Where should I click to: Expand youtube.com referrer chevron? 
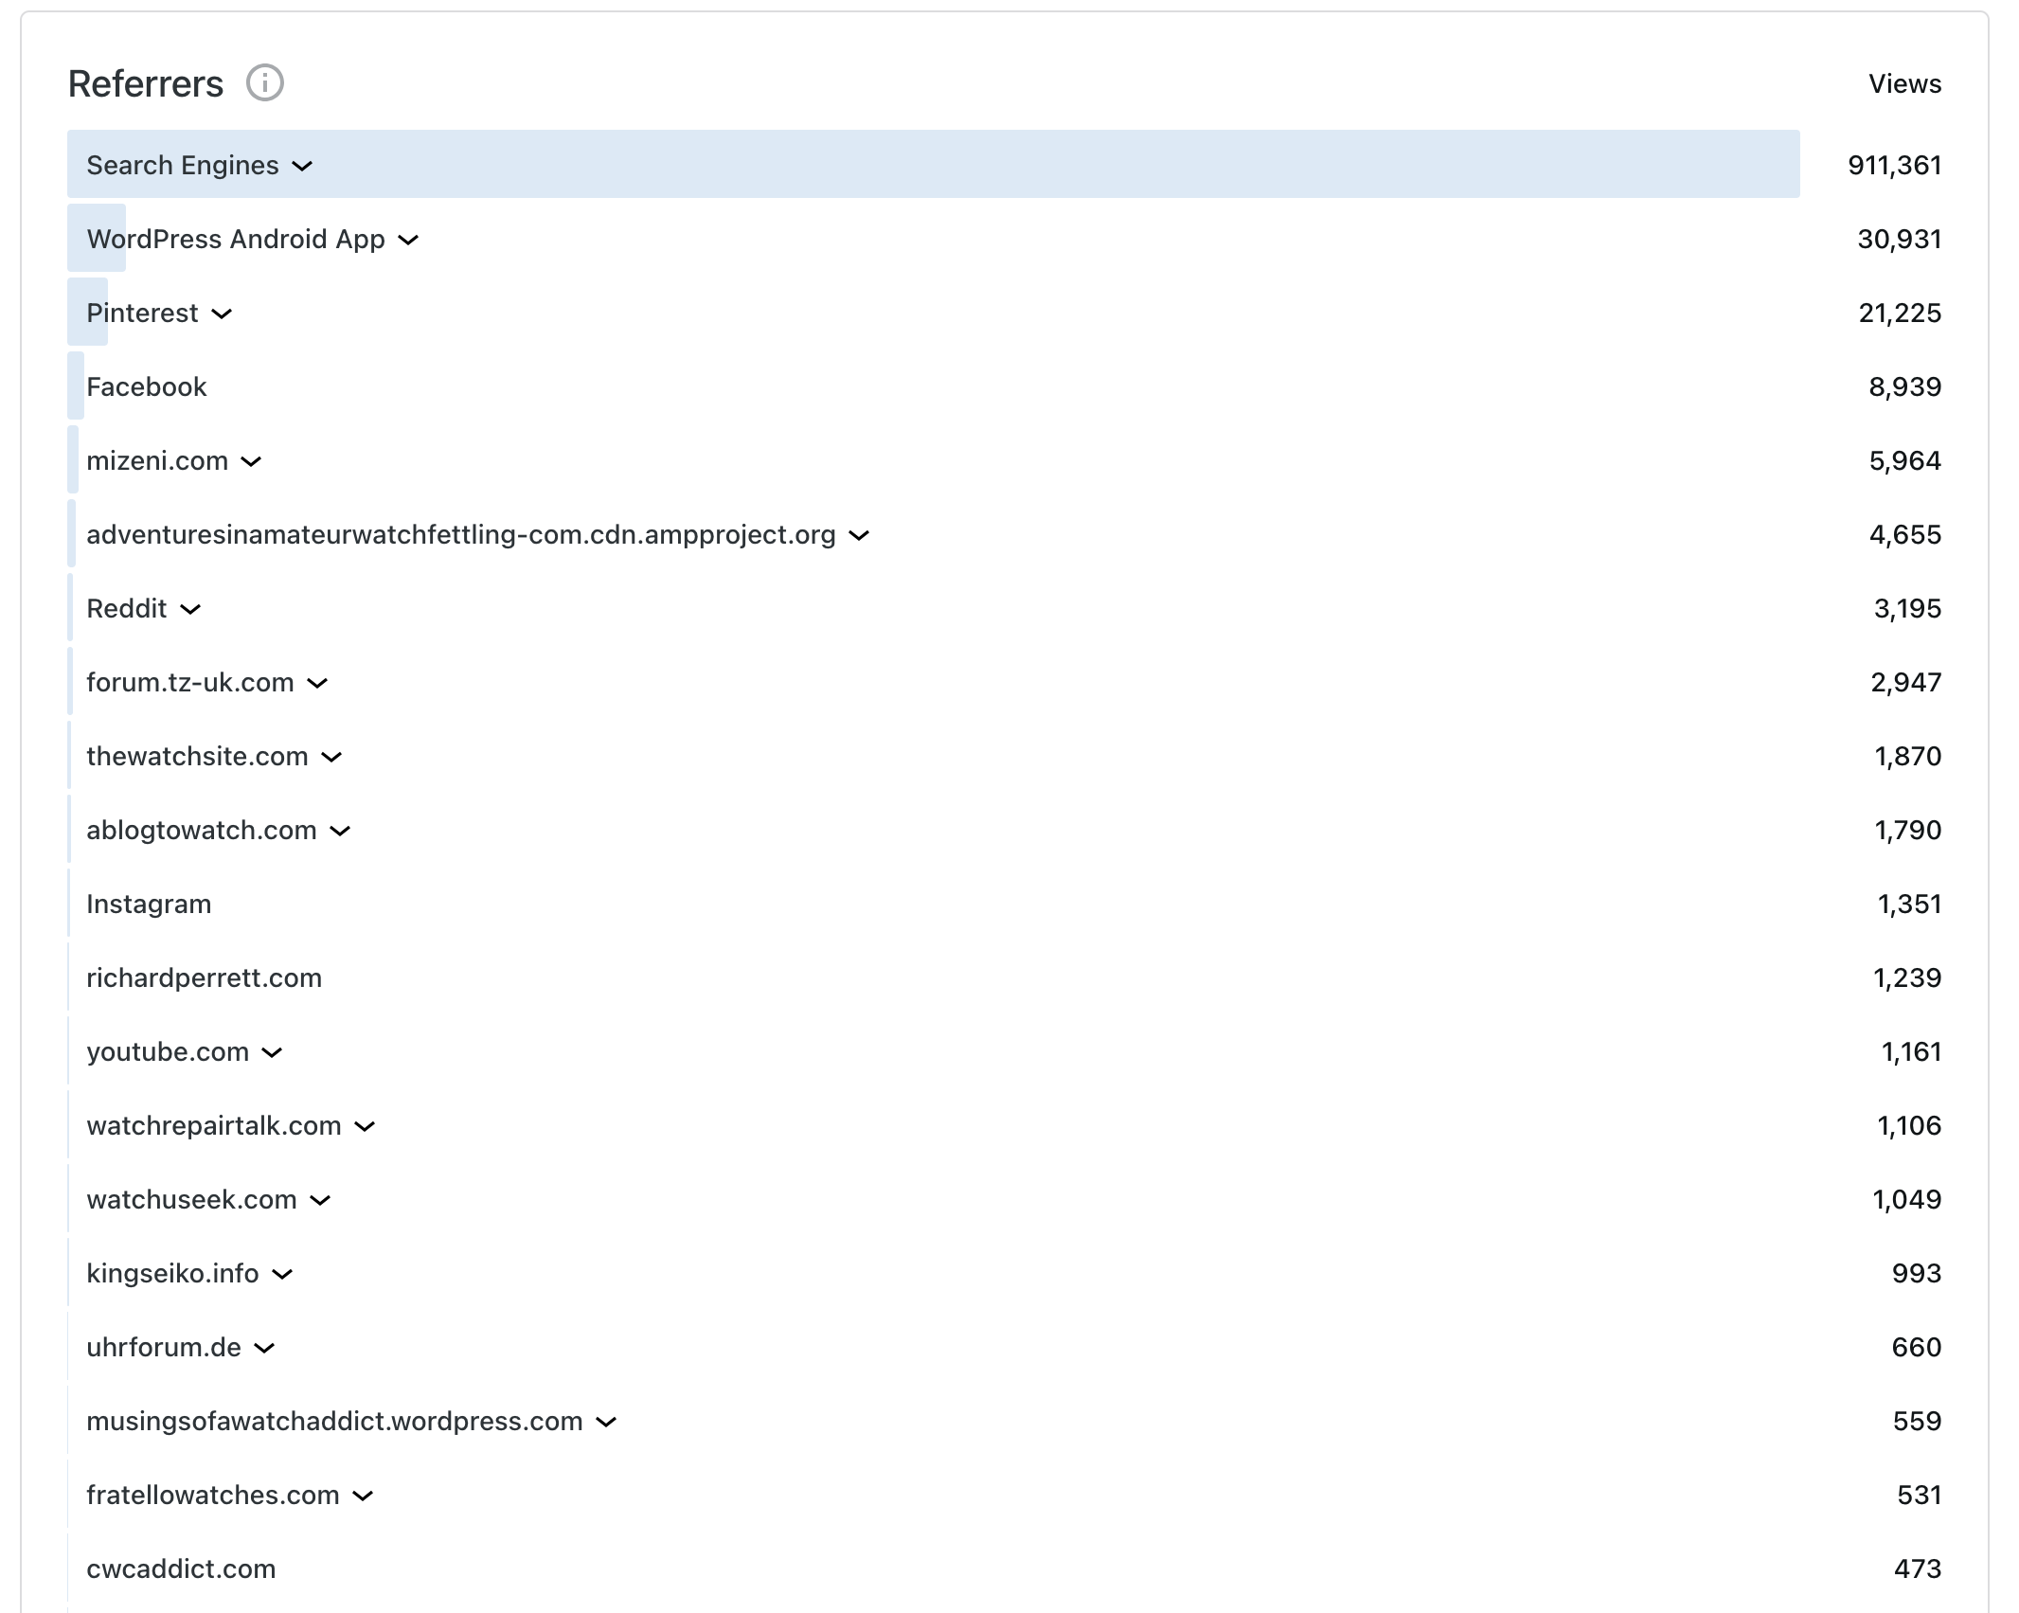[272, 1052]
